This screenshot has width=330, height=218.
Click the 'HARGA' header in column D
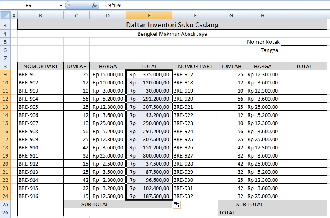click(108, 66)
